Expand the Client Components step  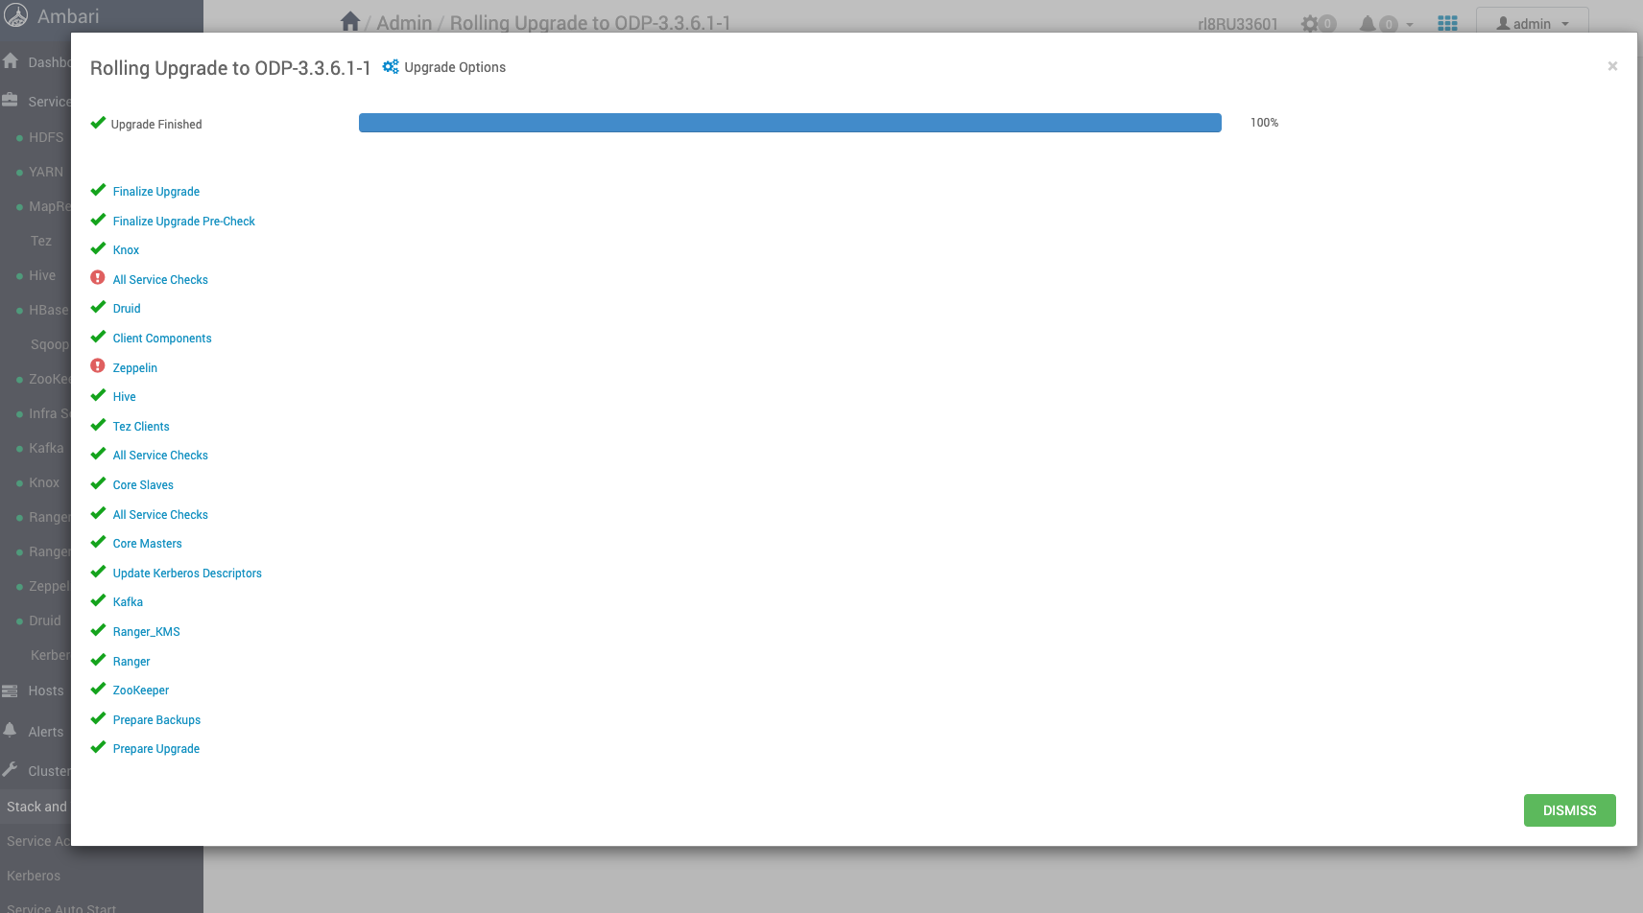tap(162, 339)
